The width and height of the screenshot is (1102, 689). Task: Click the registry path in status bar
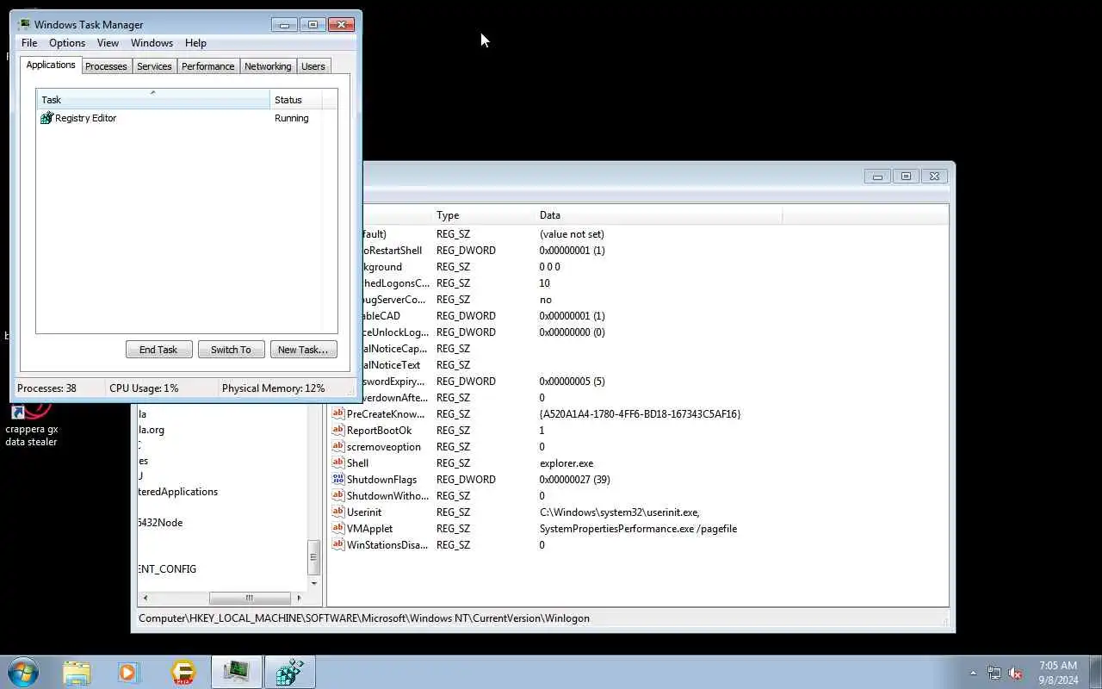[364, 618]
